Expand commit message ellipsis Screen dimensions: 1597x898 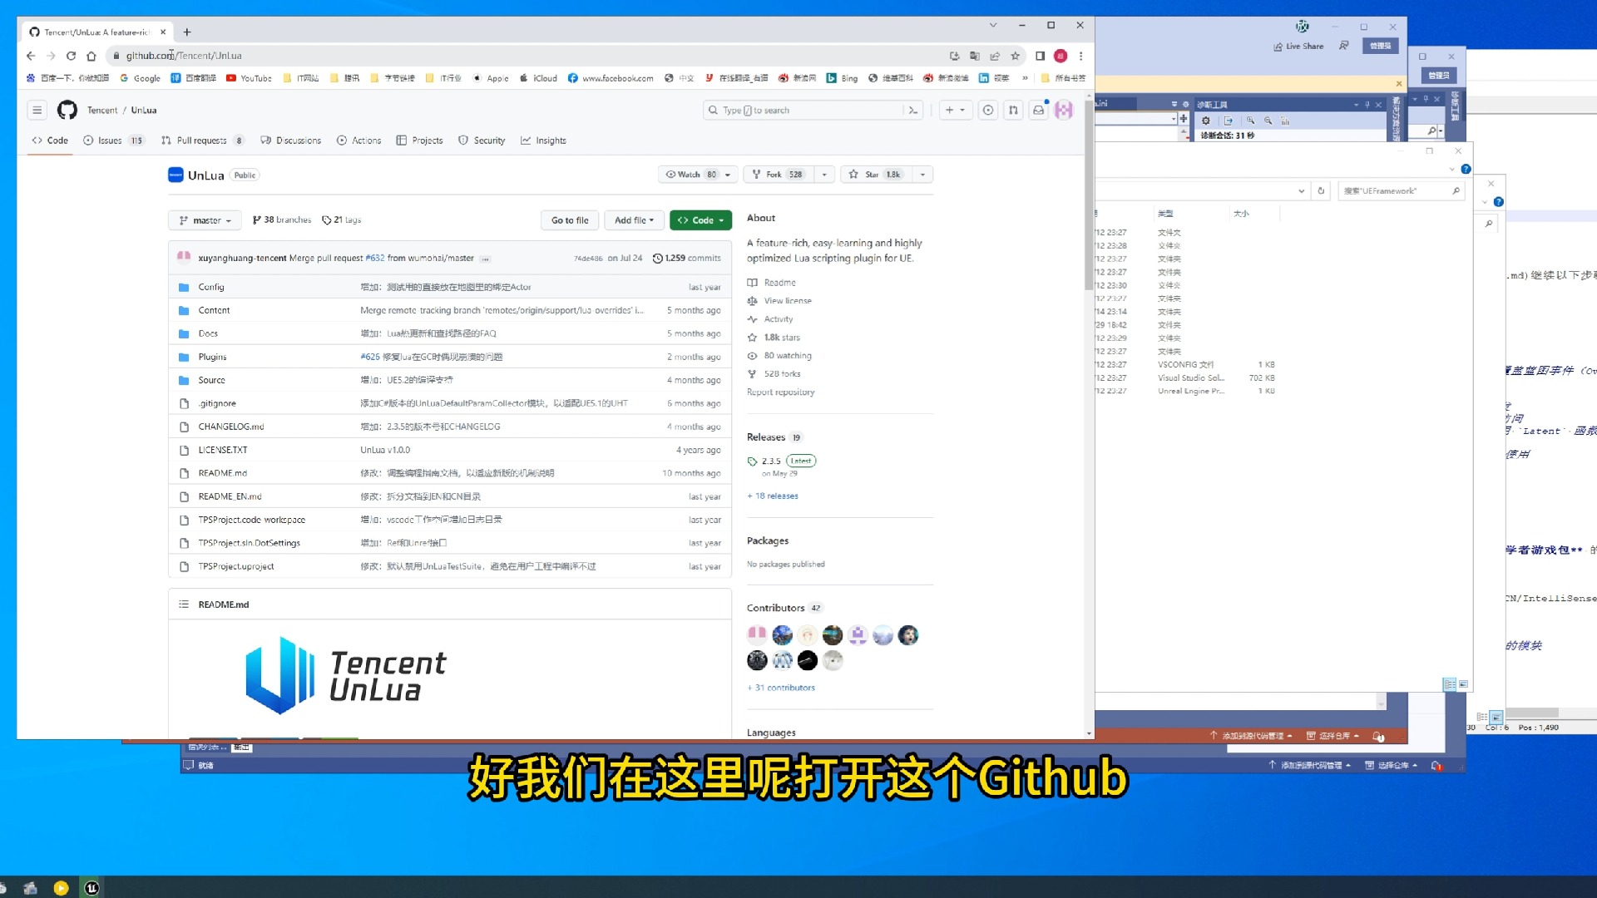tap(485, 259)
